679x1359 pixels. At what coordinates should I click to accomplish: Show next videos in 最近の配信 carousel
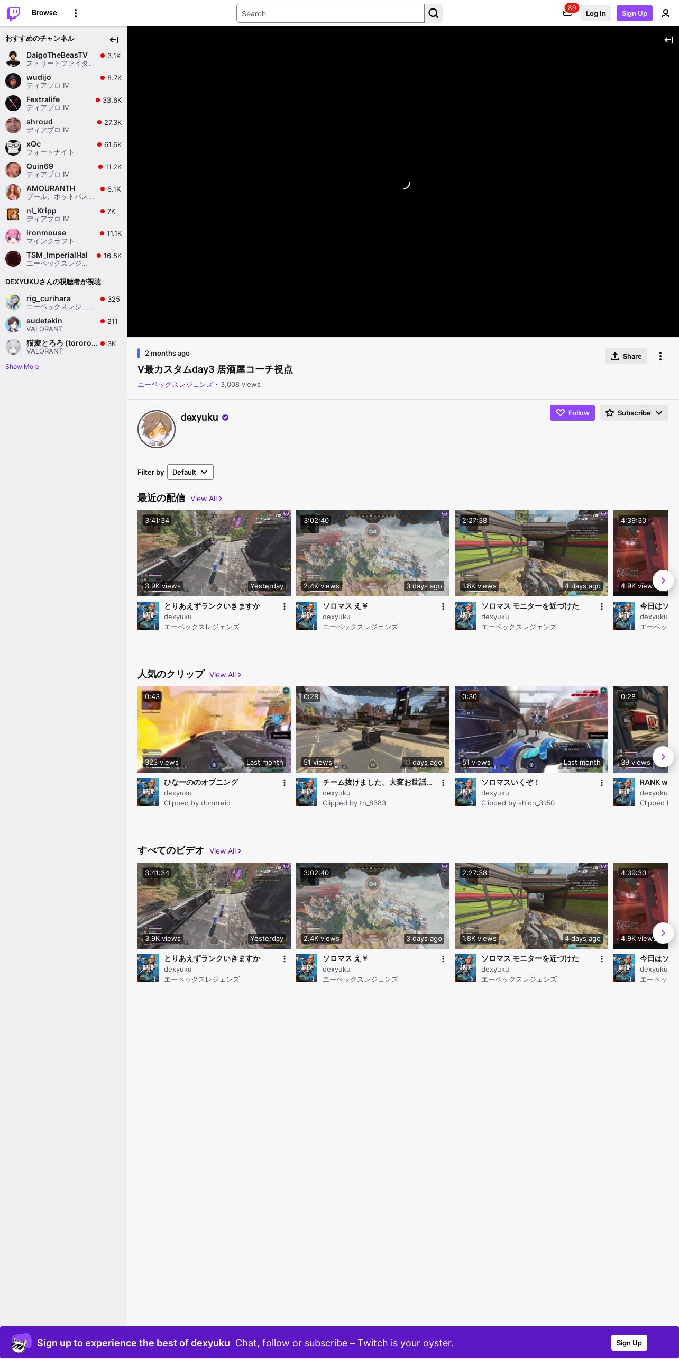663,581
